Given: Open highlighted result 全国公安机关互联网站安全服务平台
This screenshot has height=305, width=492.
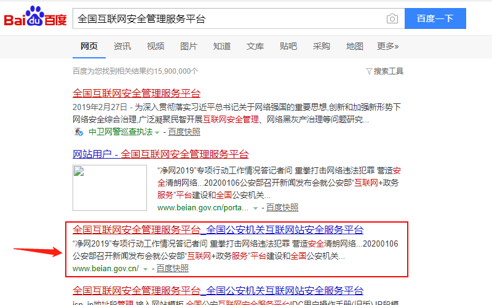Looking at the screenshot, I should (x=218, y=230).
